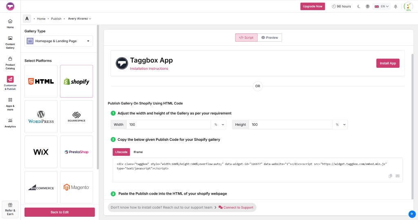This screenshot has width=418, height=220.
Task: Open Installation Instructions link
Action: (x=149, y=69)
